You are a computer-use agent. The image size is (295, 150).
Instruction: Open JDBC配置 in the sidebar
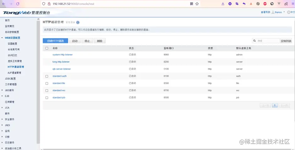coord(10,79)
